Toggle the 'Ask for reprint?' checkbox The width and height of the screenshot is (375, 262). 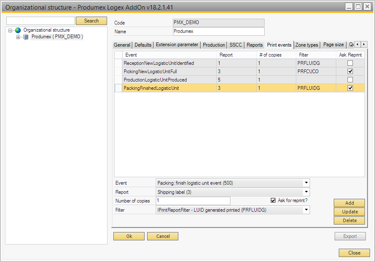pyautogui.click(x=273, y=200)
